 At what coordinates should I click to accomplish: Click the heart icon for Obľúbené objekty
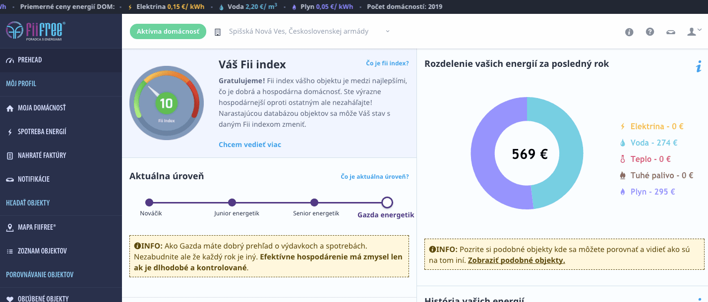click(10, 298)
